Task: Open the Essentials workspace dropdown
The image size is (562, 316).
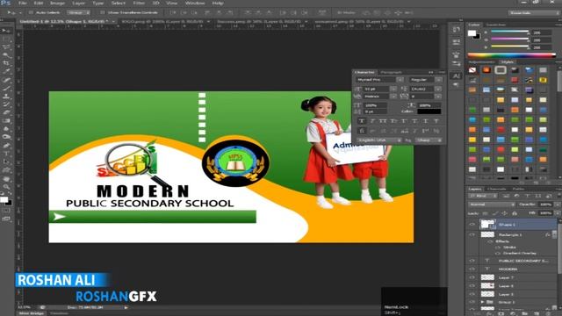Action: pos(534,12)
